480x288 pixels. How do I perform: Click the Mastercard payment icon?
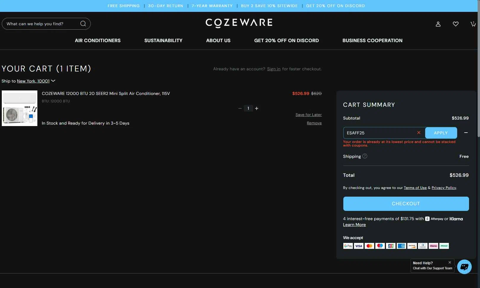pyautogui.click(x=369, y=246)
